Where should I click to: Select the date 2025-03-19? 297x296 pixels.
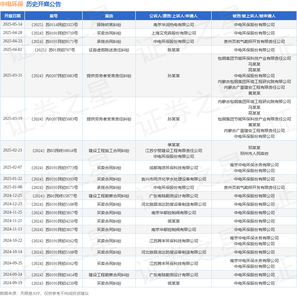coord(12,119)
